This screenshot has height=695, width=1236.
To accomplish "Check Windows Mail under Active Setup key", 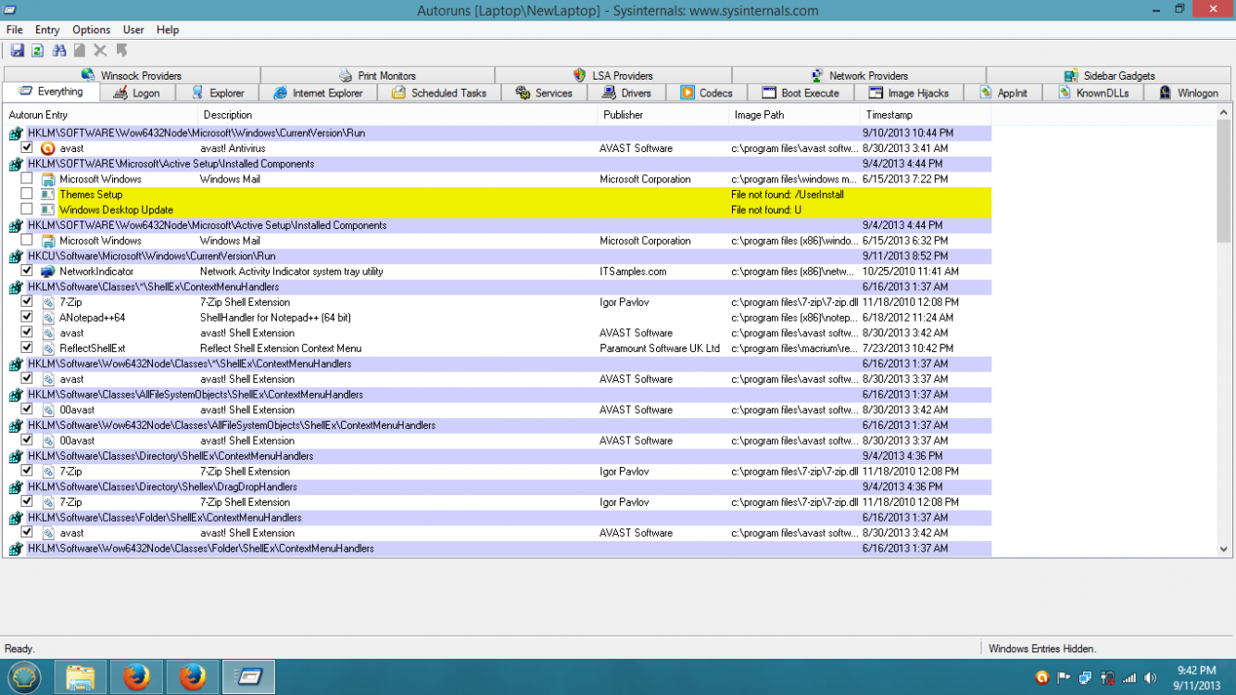I will 27,179.
